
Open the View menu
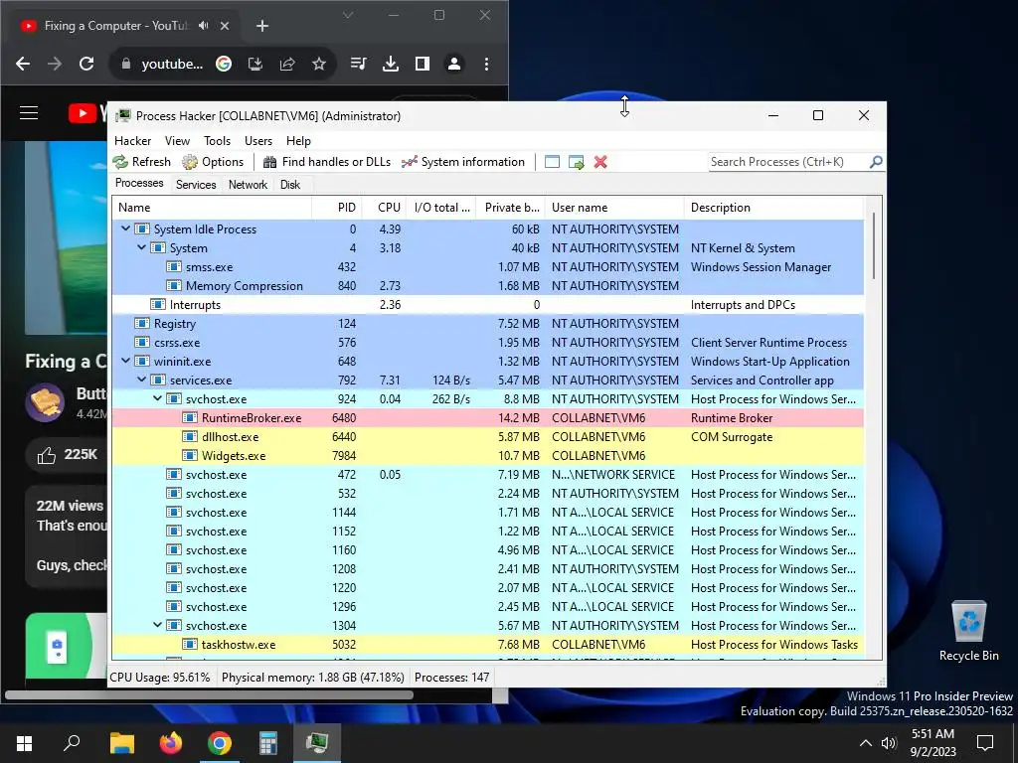click(x=177, y=141)
